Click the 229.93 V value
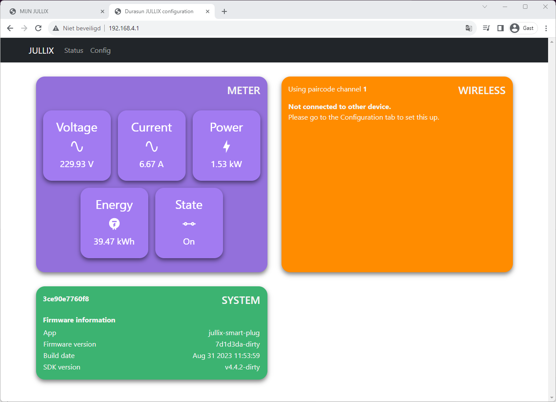Image resolution: width=556 pixels, height=402 pixels. tap(77, 164)
